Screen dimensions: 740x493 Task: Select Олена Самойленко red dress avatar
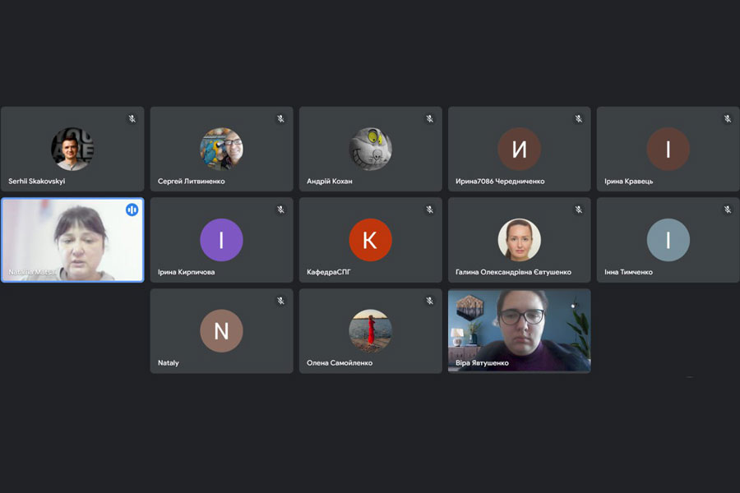tap(371, 330)
